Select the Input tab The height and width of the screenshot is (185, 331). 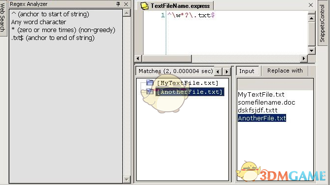point(247,71)
